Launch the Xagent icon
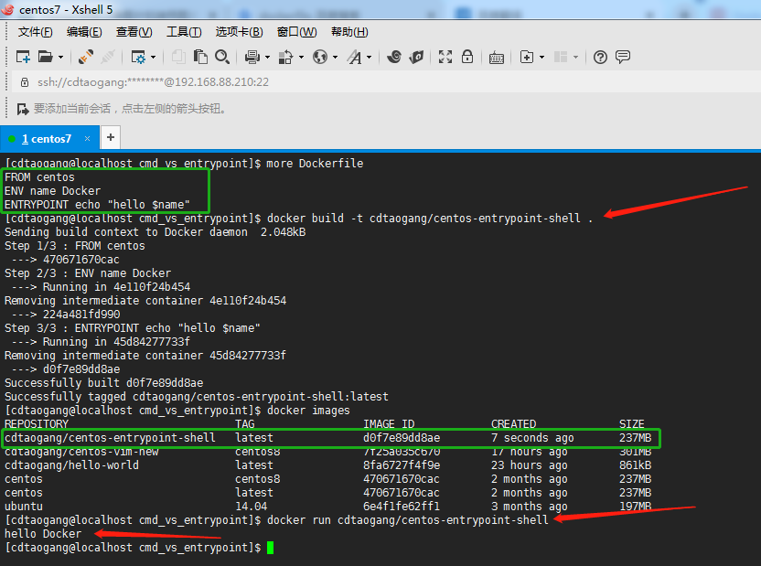Screen dimensions: 761x566 416,57
